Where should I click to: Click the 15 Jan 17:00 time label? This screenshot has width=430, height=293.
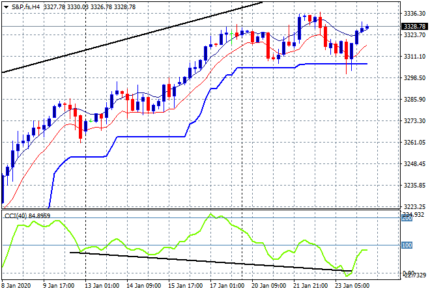click(x=185, y=286)
